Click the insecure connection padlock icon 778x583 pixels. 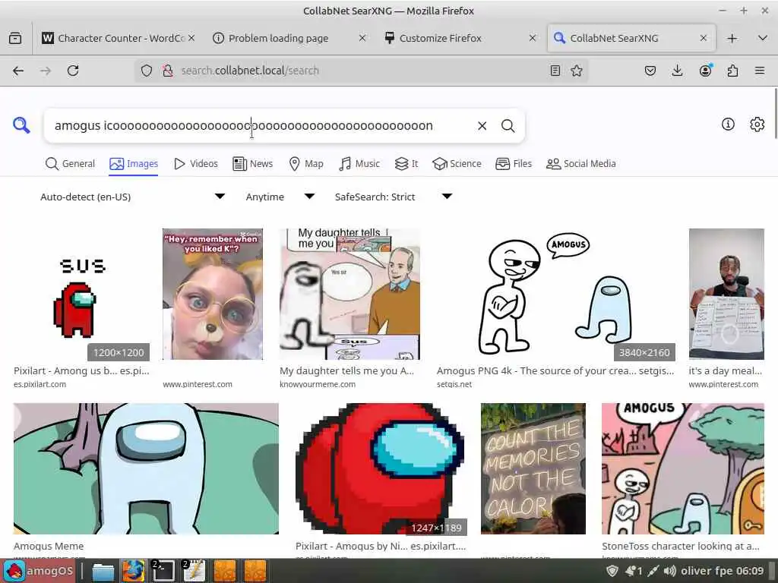pos(168,71)
